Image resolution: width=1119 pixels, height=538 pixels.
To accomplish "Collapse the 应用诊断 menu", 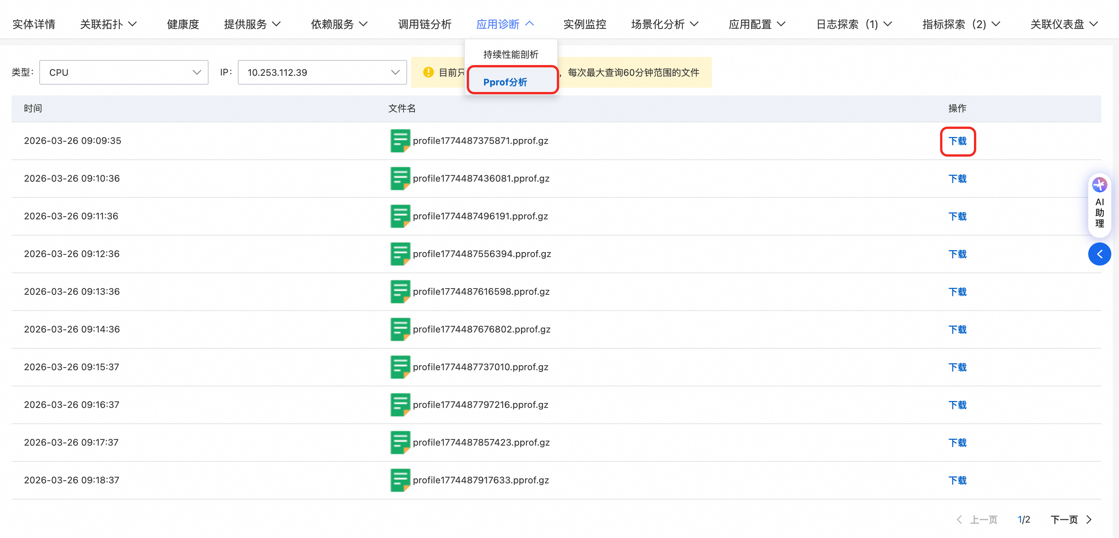I will coord(505,24).
